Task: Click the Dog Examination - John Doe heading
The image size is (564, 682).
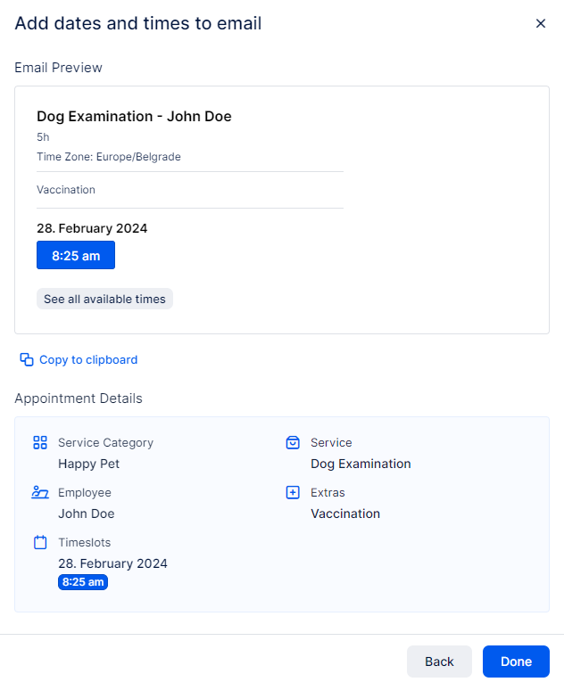Action: (x=134, y=117)
